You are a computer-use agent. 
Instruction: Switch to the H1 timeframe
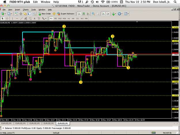pos(69,18)
